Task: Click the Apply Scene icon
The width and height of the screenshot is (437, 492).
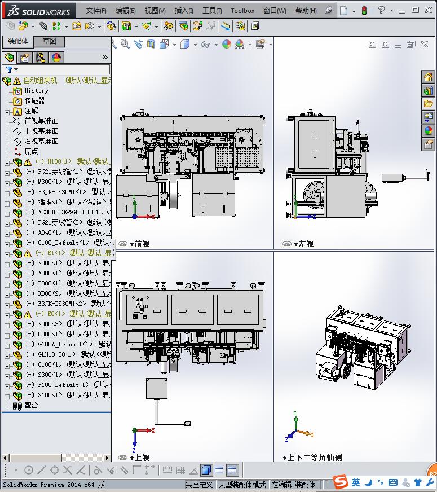Action: 240,44
